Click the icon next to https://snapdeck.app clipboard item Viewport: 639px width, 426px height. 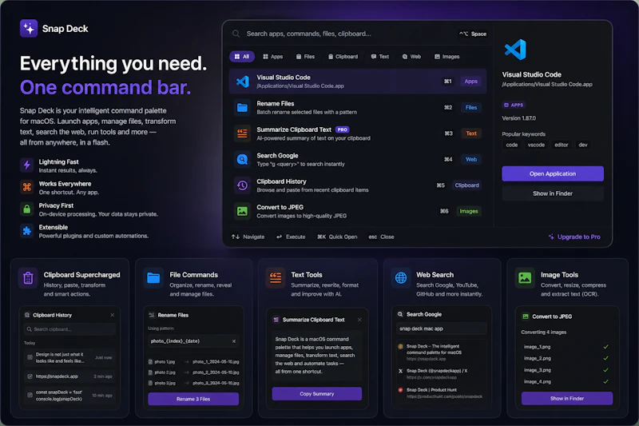click(x=30, y=376)
